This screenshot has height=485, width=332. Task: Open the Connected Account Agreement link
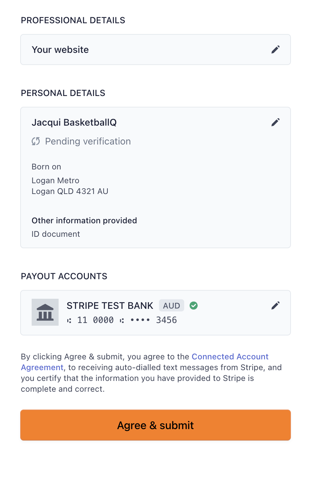tap(145, 362)
